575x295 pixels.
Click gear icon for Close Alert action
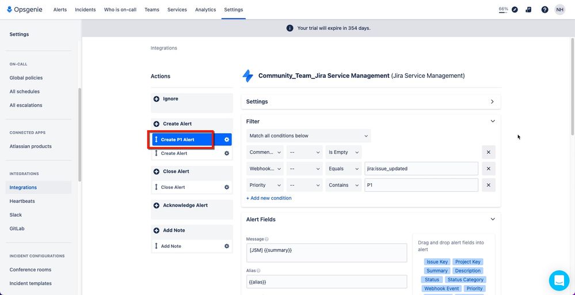227,187
